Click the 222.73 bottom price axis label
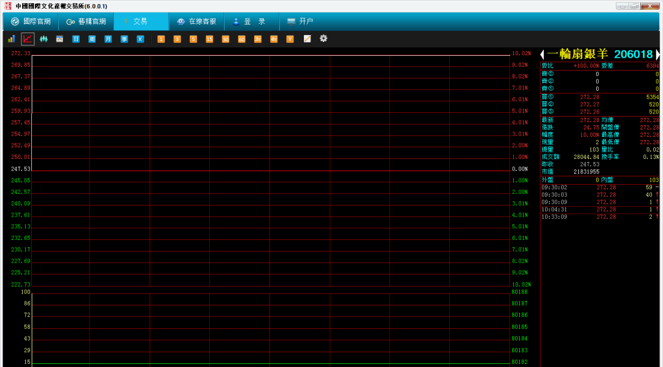The width and height of the screenshot is (663, 367). click(21, 284)
